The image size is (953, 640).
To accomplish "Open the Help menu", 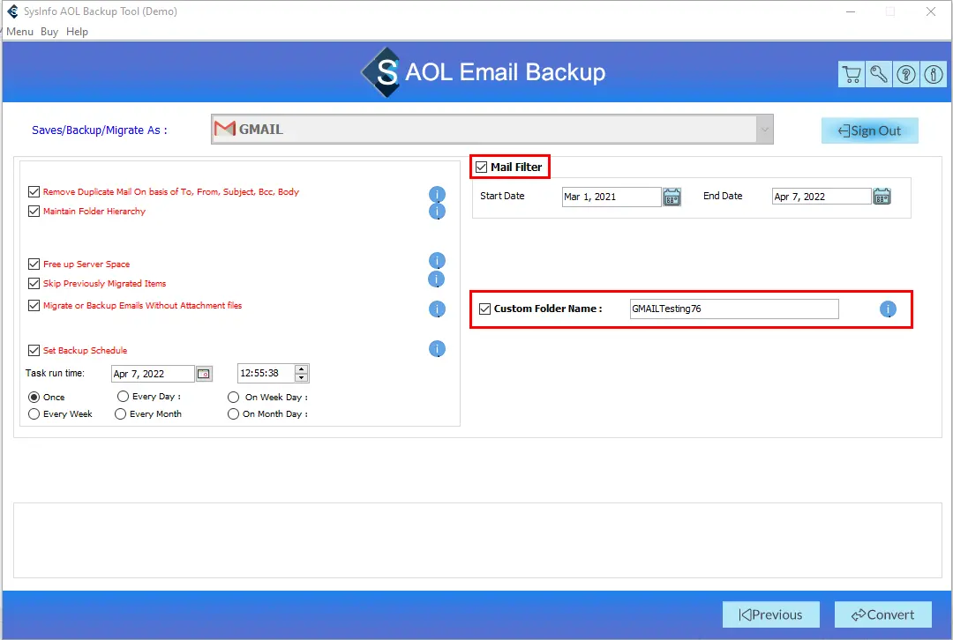I will coord(78,32).
